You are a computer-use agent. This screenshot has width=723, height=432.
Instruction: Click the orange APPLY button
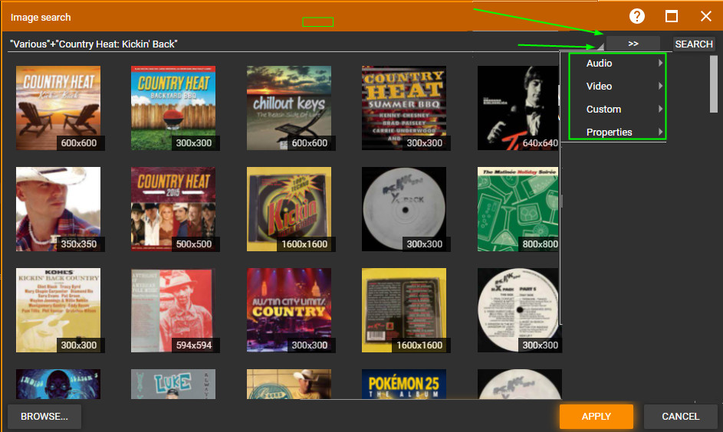tap(596, 417)
